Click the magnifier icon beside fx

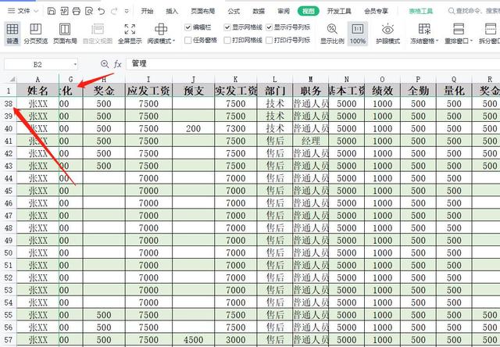pos(105,64)
